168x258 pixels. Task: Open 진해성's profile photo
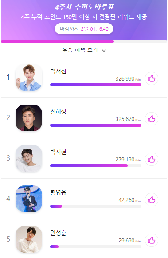29,118
